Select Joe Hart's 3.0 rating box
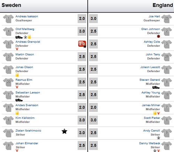The width and height of the screenshot is (174, 152). (x=94, y=18)
